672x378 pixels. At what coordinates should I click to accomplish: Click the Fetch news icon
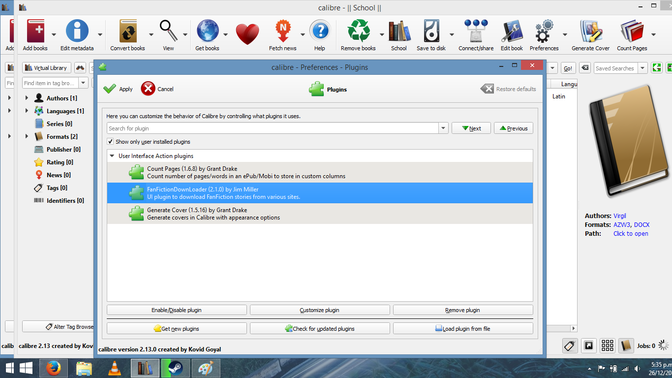(283, 31)
